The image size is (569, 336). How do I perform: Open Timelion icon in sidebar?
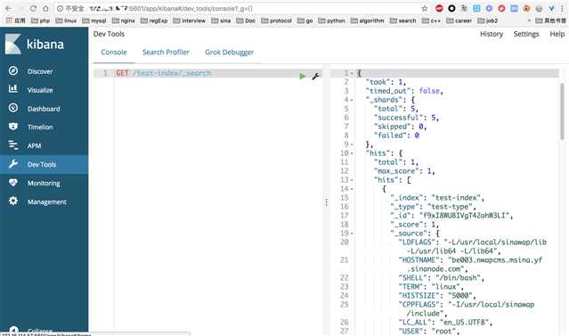(x=13, y=126)
